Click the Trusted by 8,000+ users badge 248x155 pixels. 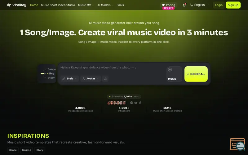[124, 97]
